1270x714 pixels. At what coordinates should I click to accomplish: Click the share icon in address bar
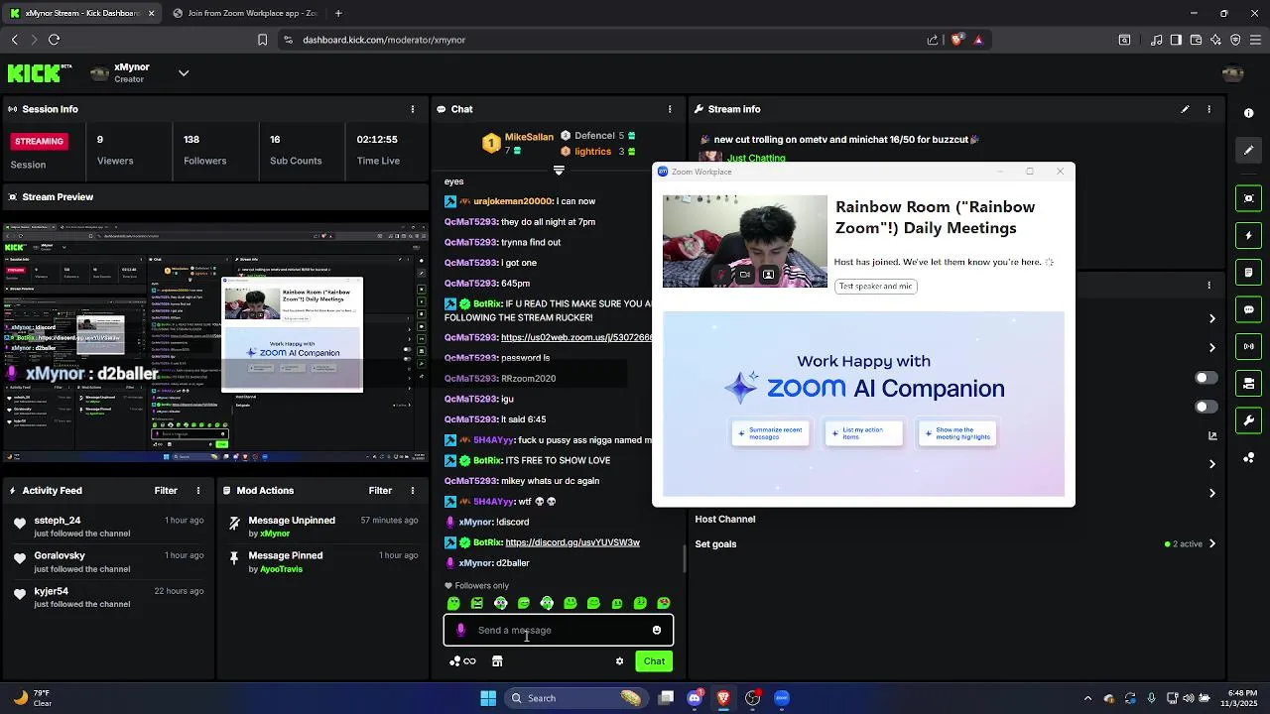933,40
